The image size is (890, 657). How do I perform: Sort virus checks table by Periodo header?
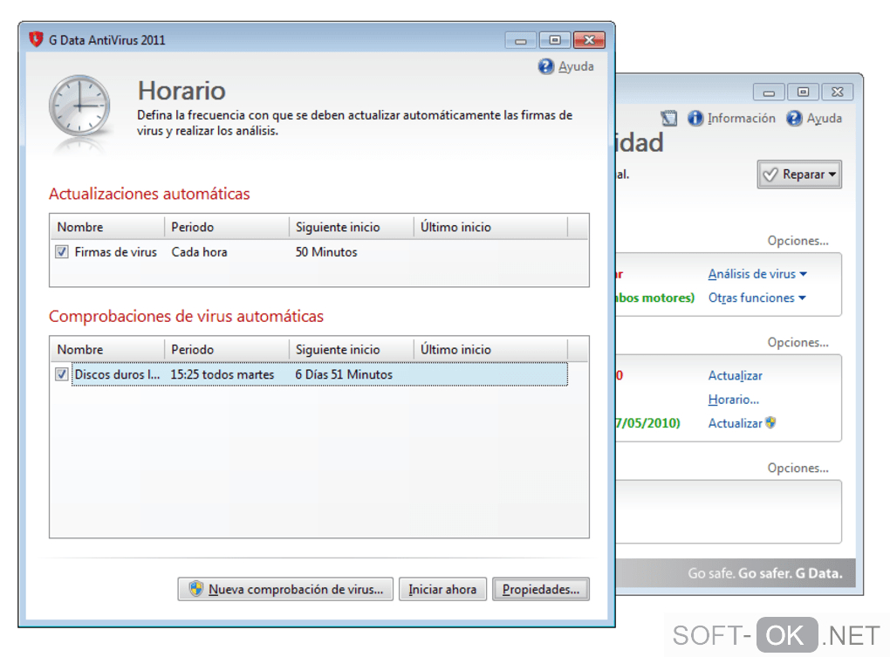(x=227, y=350)
